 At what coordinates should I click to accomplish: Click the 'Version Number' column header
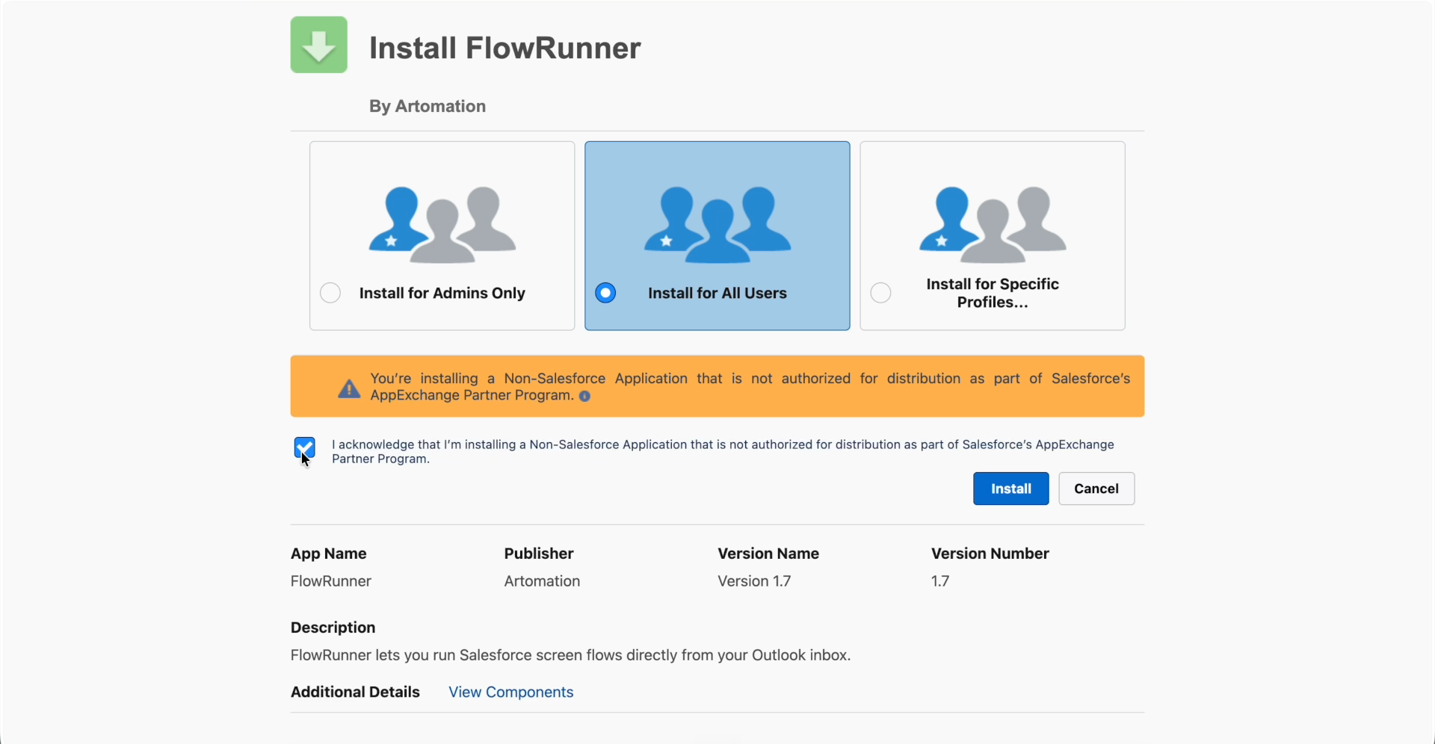(x=990, y=554)
